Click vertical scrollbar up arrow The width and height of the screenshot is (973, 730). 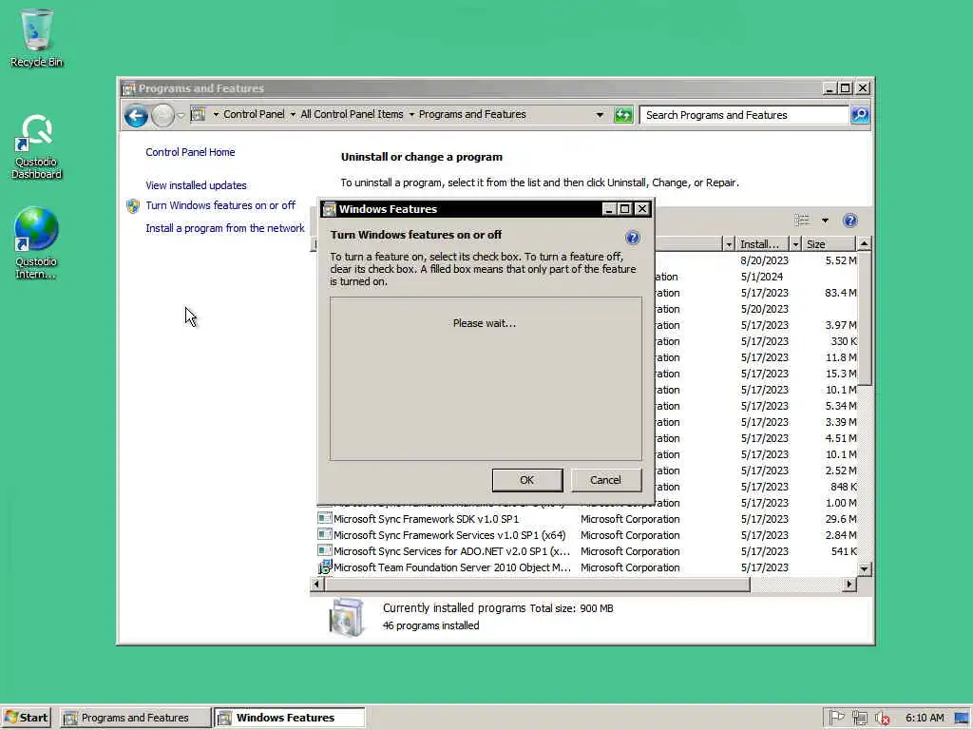coord(864,244)
